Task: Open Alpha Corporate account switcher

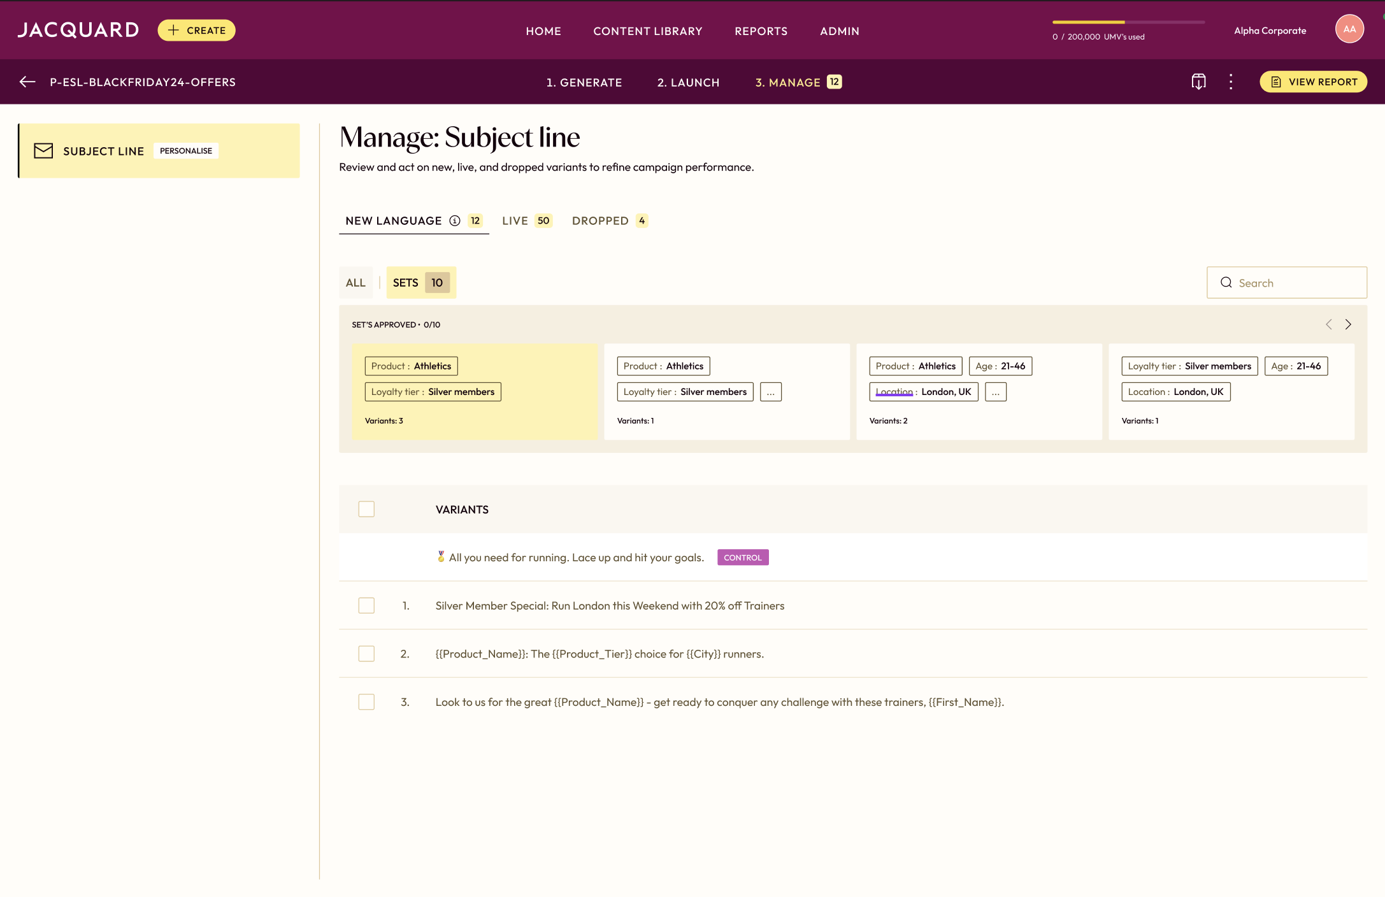Action: point(1270,31)
